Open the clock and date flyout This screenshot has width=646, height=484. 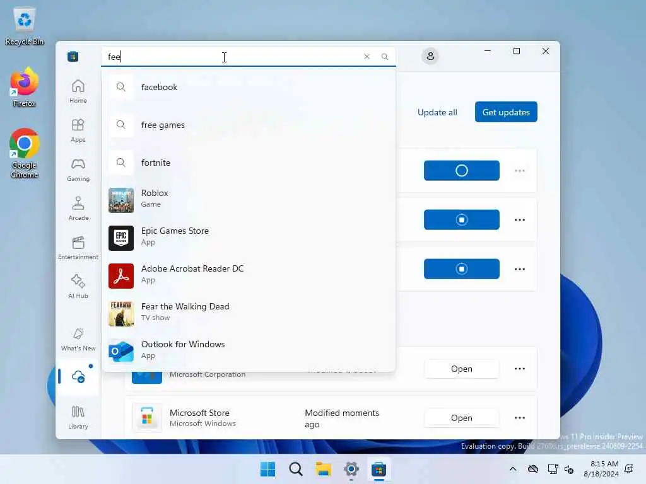click(x=601, y=469)
